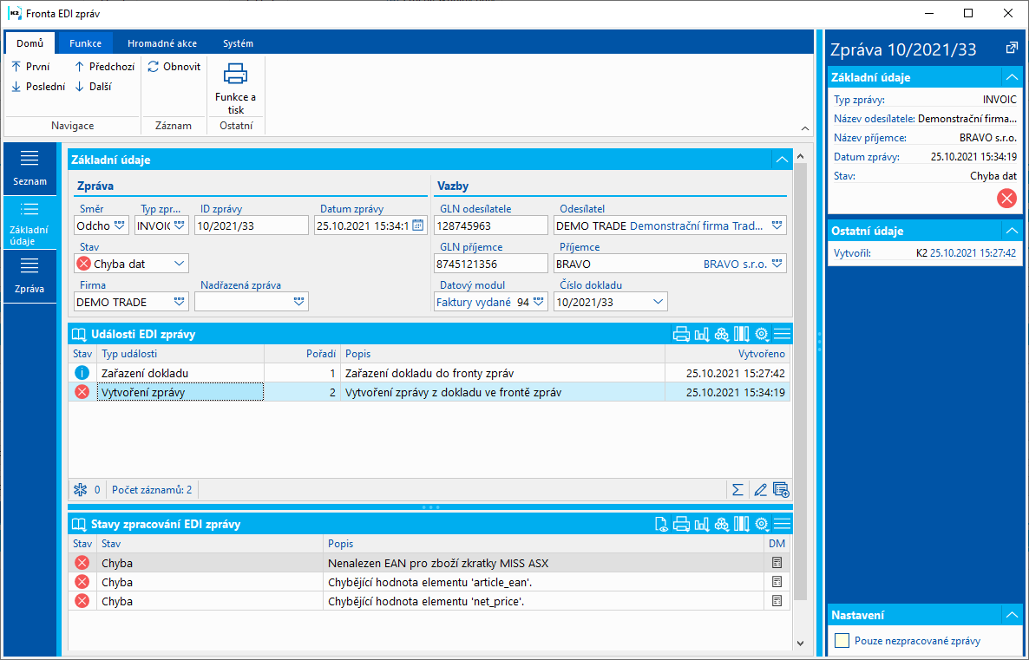
Task: Pop out the Zpráva 10/2021/33 panel
Action: [x=1011, y=48]
